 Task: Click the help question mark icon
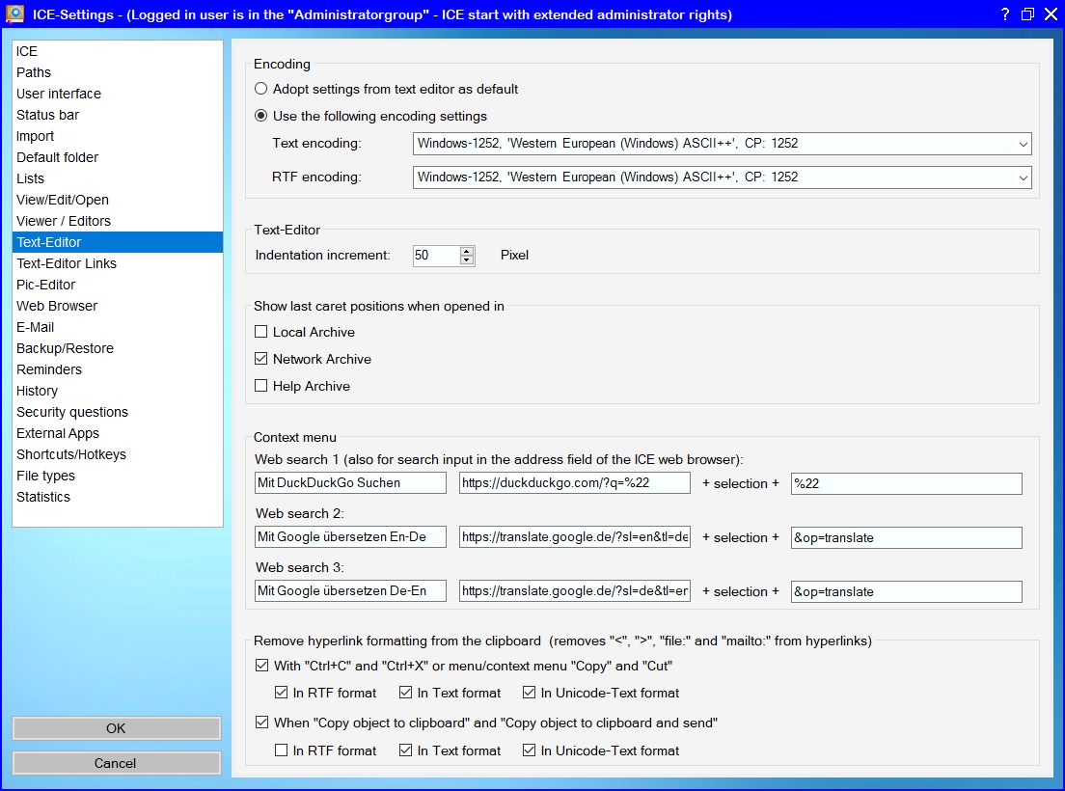(x=1004, y=14)
